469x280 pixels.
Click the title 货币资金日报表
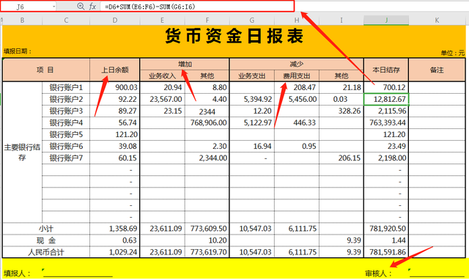[x=234, y=36]
